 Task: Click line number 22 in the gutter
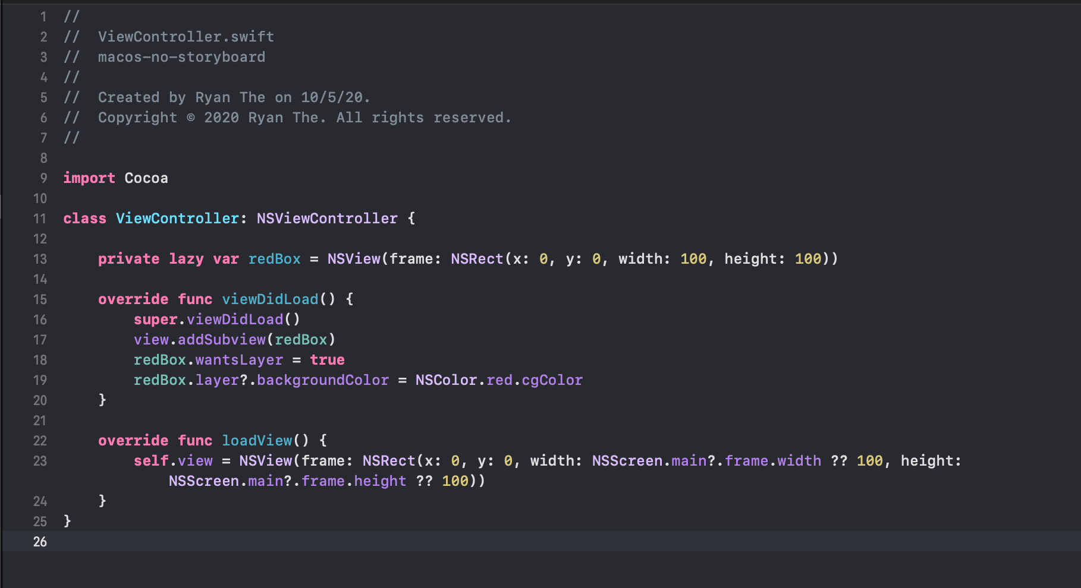[x=40, y=441]
